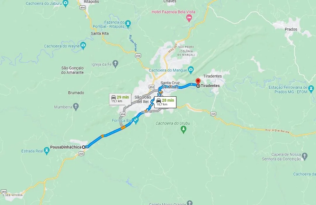Choose the 29 min alternate route label
The width and height of the screenshot is (316, 205).
point(120,99)
